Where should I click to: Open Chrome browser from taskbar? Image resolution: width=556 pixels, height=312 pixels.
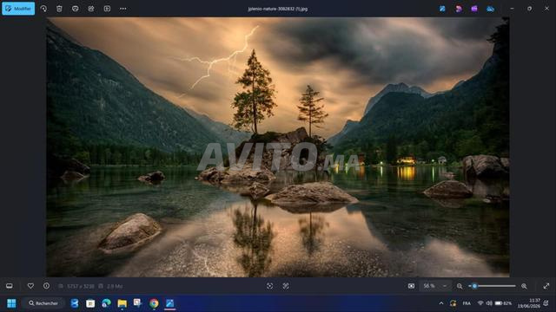(x=154, y=303)
